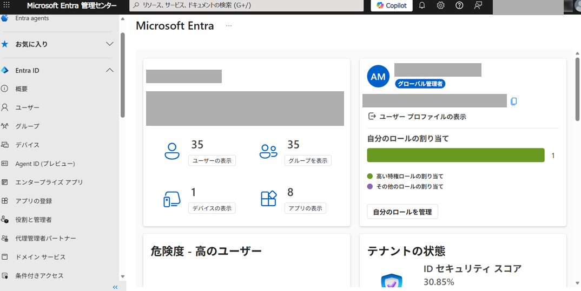581x291 pixels.
Task: Click the apps count tiles icon
Action: 269,199
